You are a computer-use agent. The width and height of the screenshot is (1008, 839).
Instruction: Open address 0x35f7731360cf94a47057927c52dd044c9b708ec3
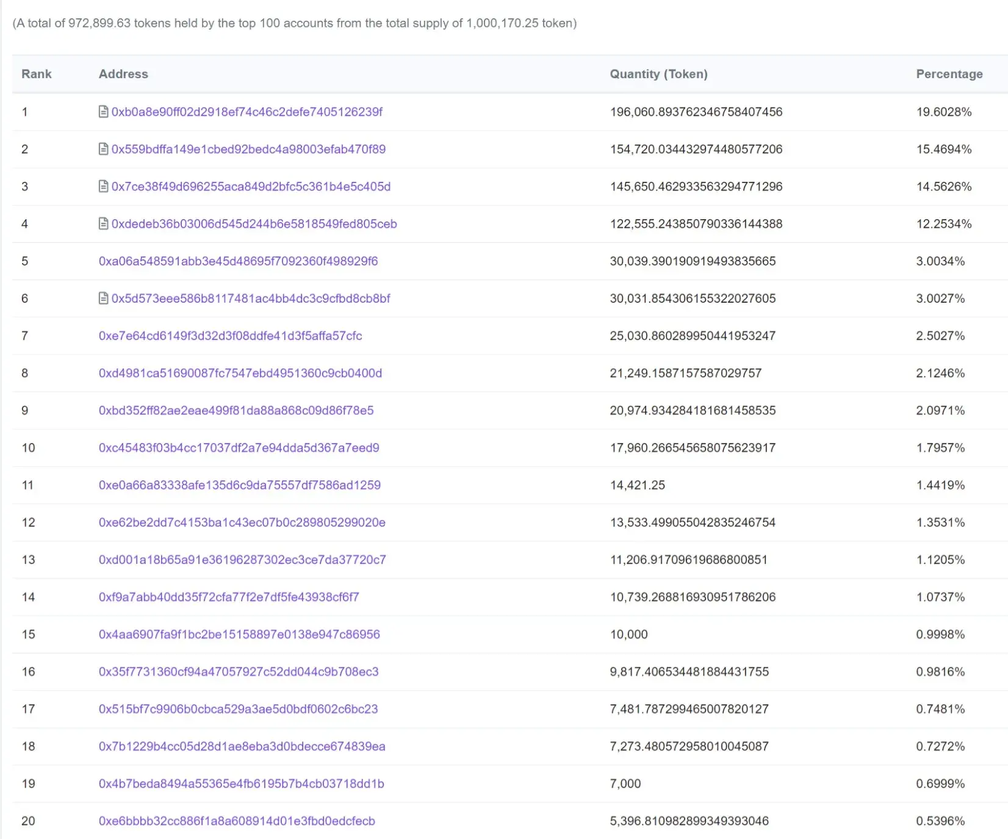click(239, 671)
